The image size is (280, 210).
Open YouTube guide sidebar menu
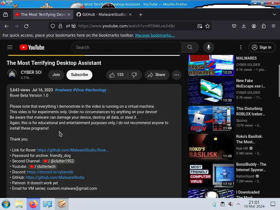pos(10,47)
